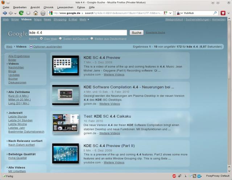
Task: Filter results to 'Letzte Woche'
Action: click(17, 124)
